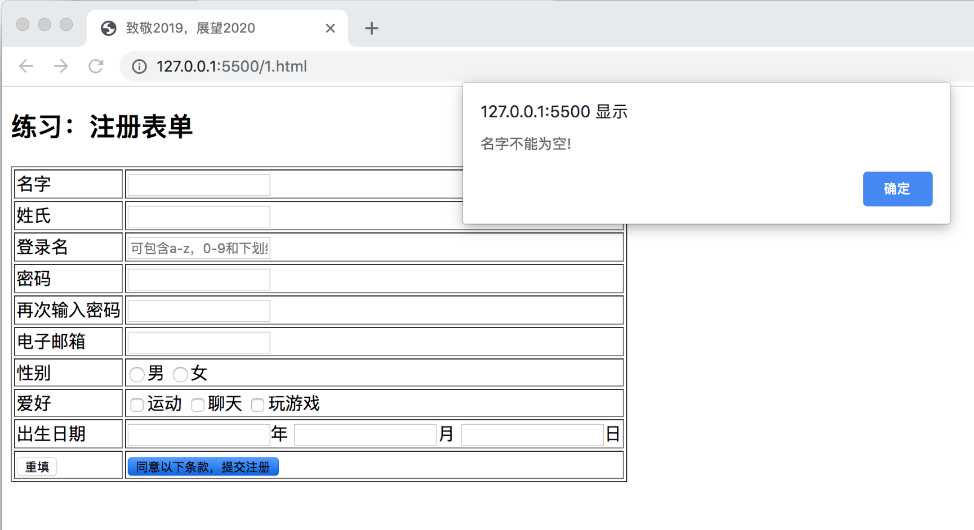The width and height of the screenshot is (974, 530).
Task: Click the address bar URL 127.0.0.1:5500/1.html
Action: (232, 66)
